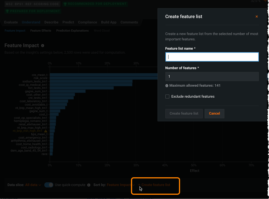269x199 pixels.
Task: Close the Create feature list dialog
Action: (x=257, y=17)
